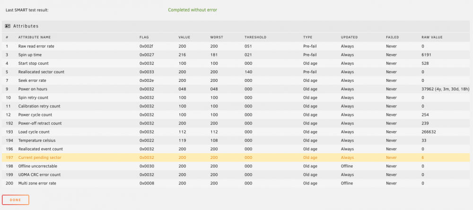The image size is (473, 210).
Task: Select the 'Temperature celsius' attribute
Action: click(x=37, y=140)
